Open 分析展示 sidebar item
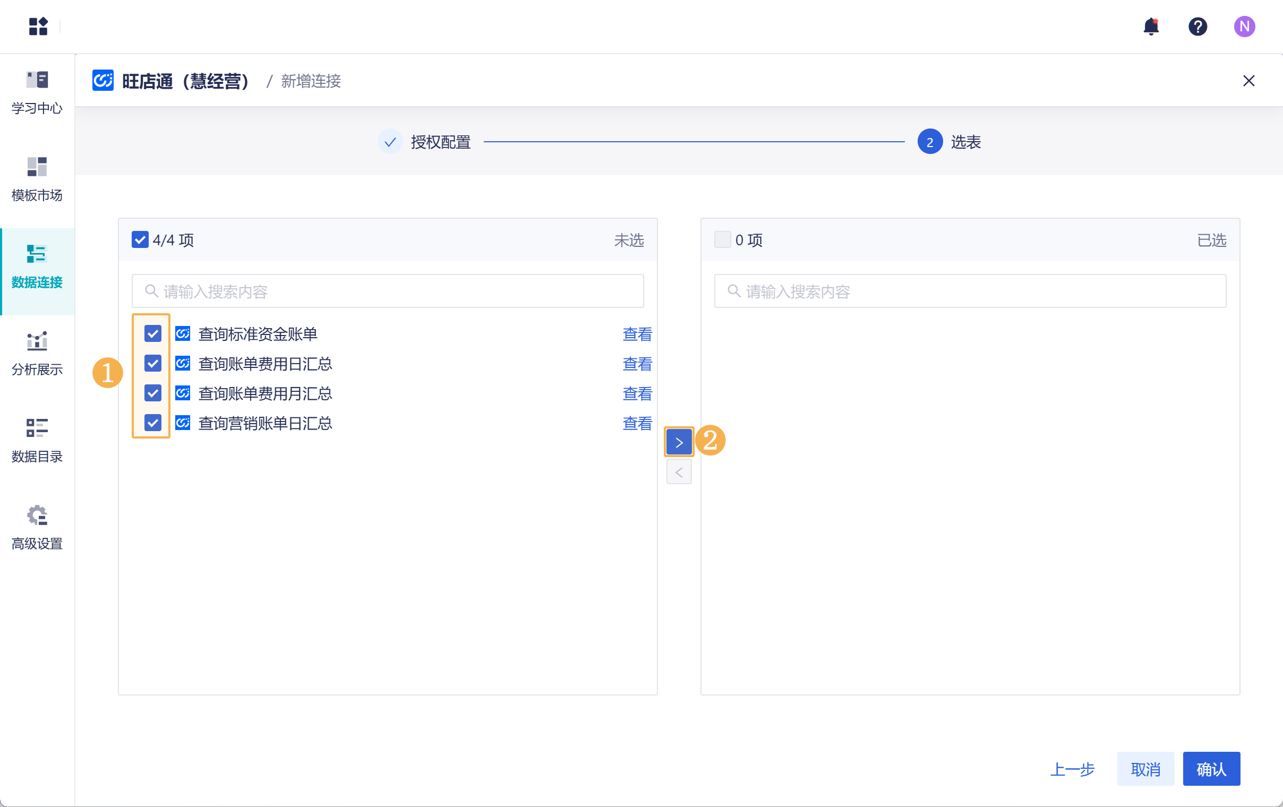The width and height of the screenshot is (1283, 807). (x=37, y=354)
